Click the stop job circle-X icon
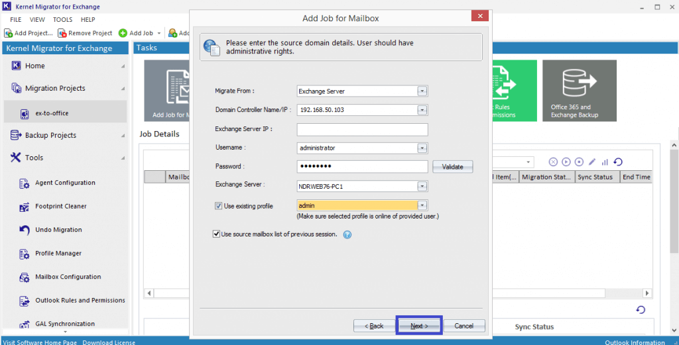 553,162
